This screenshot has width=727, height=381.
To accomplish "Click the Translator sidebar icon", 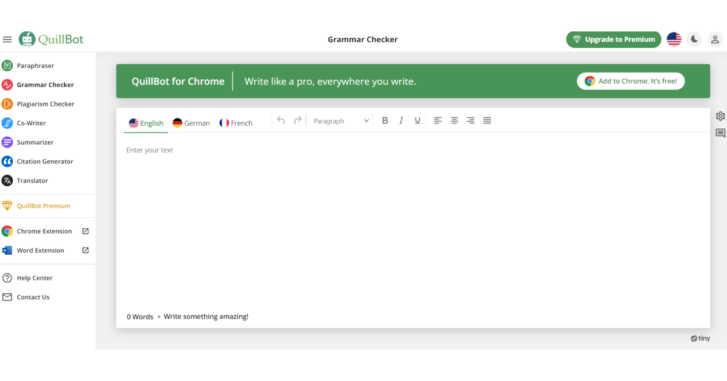I will pos(7,180).
